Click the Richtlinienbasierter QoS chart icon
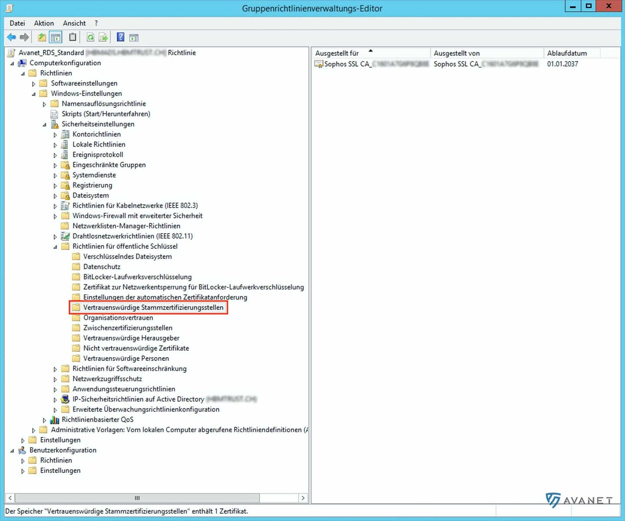This screenshot has width=625, height=521. pos(54,420)
